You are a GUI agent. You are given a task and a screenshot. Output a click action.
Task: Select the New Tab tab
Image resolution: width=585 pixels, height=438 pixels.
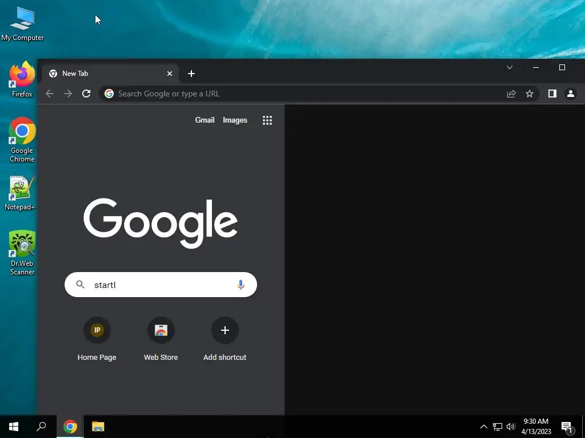tap(110, 74)
